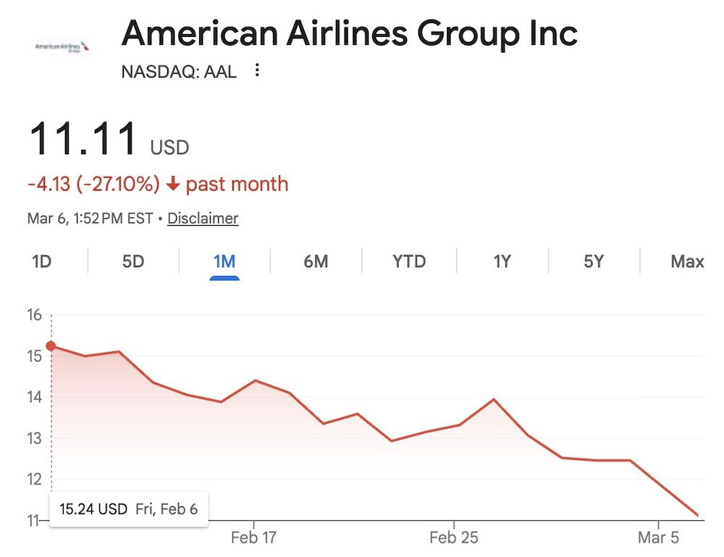The width and height of the screenshot is (724, 557).
Task: Select the 1M time range tab
Action: click(224, 261)
